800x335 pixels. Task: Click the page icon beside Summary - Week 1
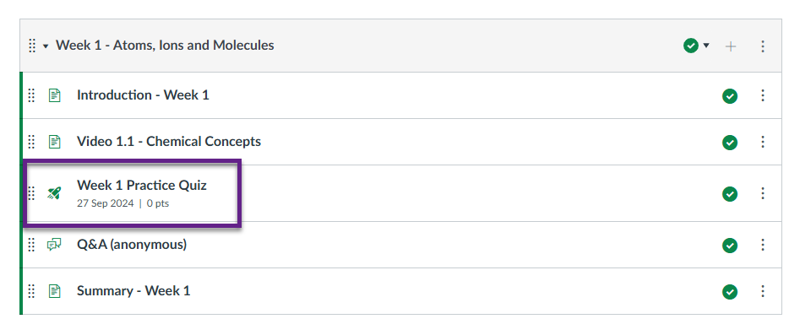55,291
